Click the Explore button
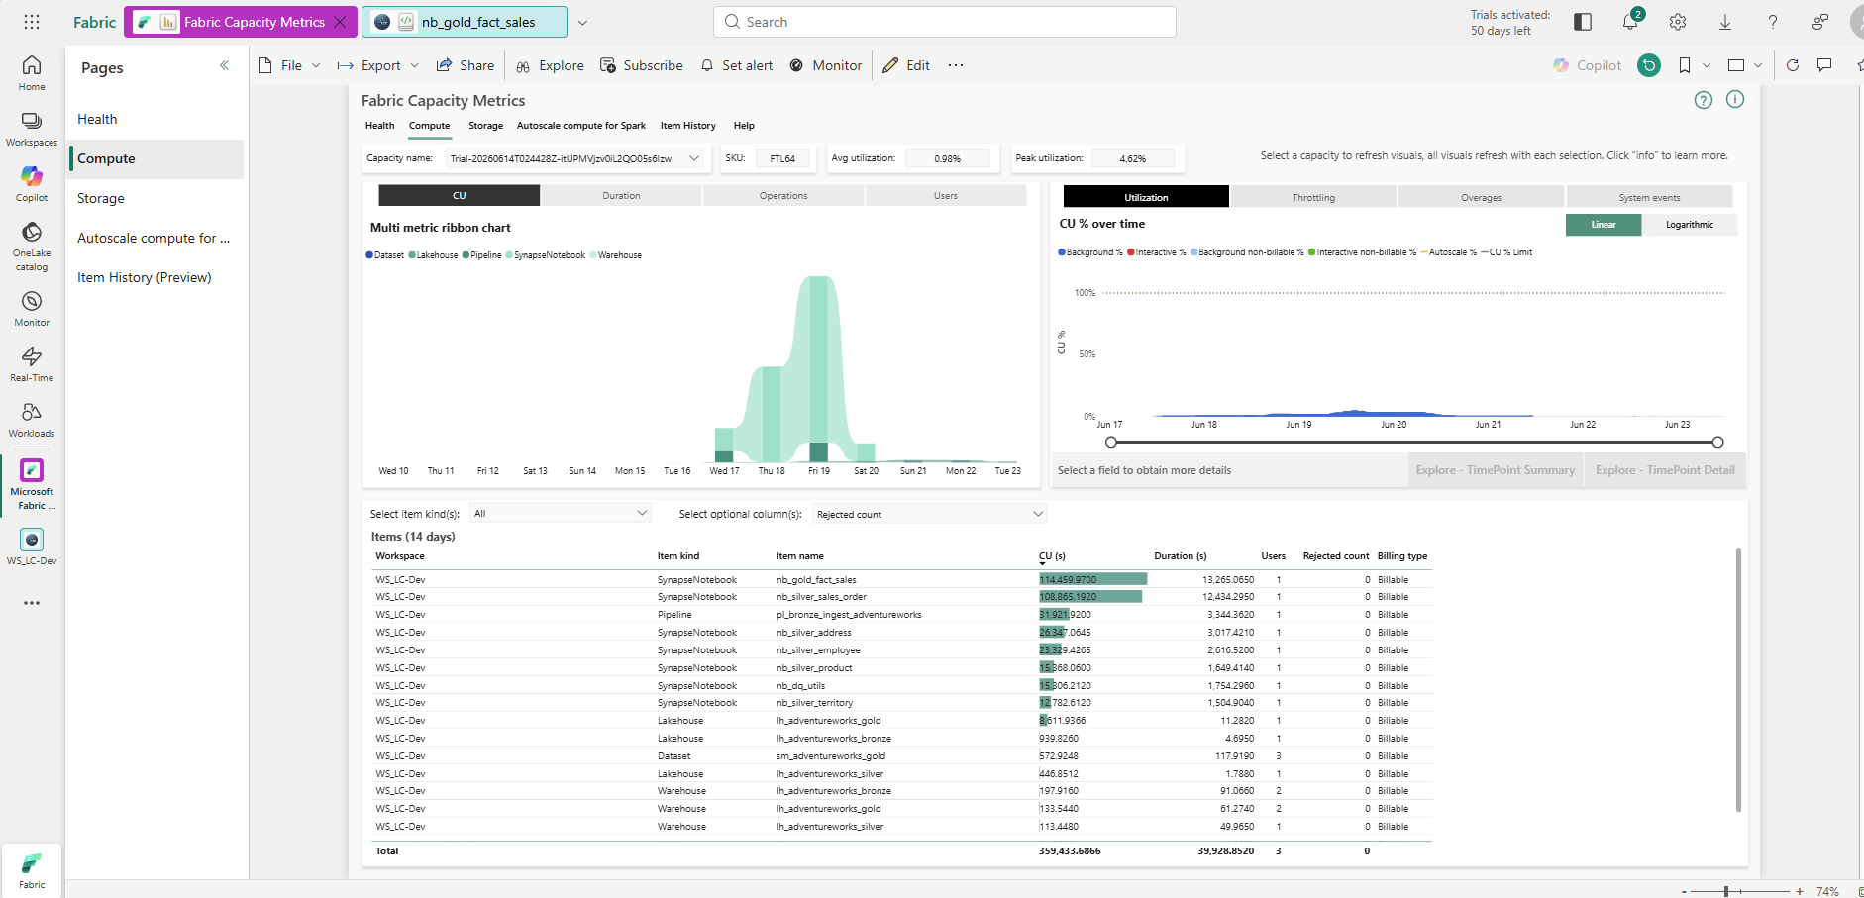1864x898 pixels. [x=550, y=65]
